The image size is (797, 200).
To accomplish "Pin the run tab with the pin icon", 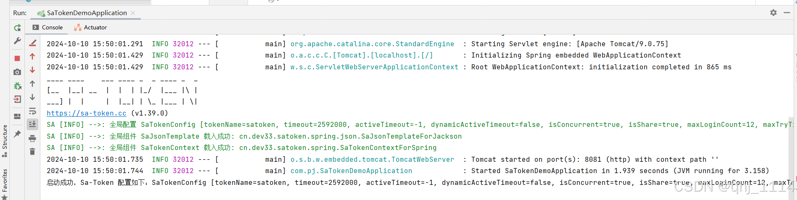I will 17,134.
